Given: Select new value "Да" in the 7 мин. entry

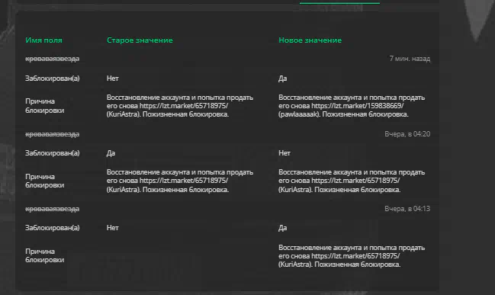Looking at the screenshot, I should click(x=282, y=79).
